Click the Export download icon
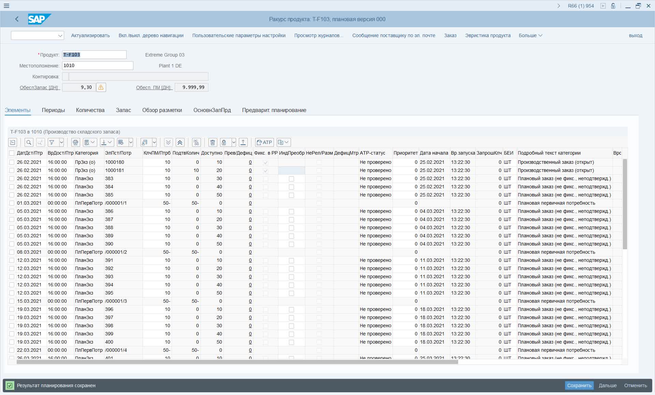The width and height of the screenshot is (655, 395). (107, 142)
